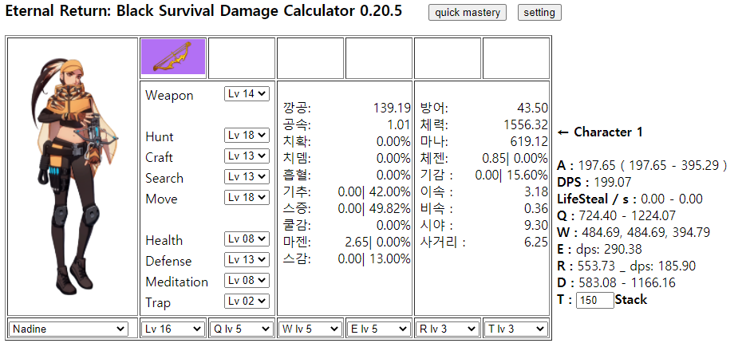Click the equipped bow weapon icon
The width and height of the screenshot is (746, 347).
pyautogui.click(x=173, y=57)
